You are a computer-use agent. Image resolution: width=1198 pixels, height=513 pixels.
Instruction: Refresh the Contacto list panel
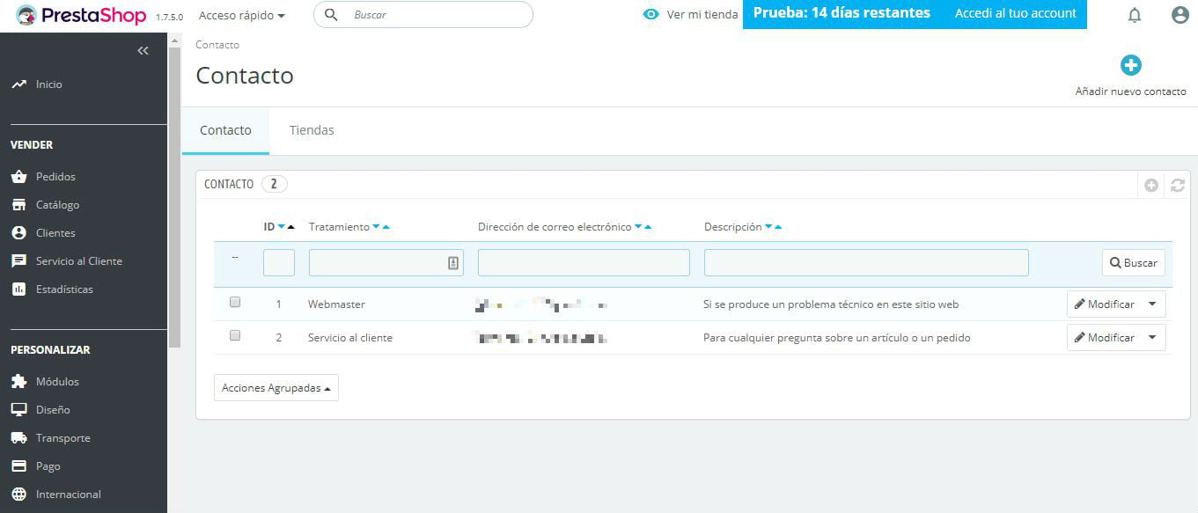click(1178, 185)
